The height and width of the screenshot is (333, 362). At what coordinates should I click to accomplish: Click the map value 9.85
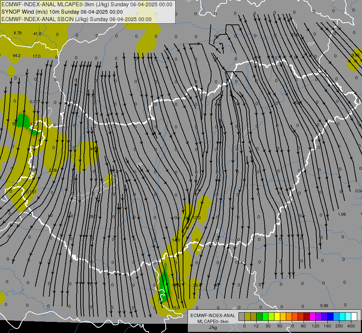click(x=356, y=55)
